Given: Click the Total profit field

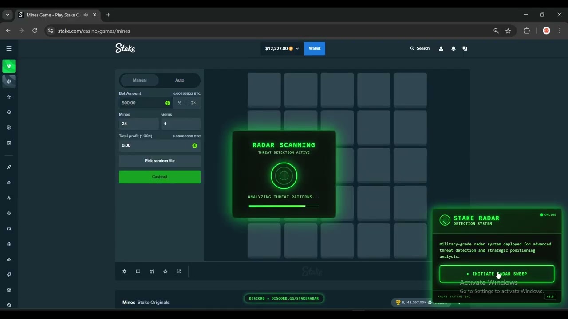Looking at the screenshot, I should coord(160,145).
